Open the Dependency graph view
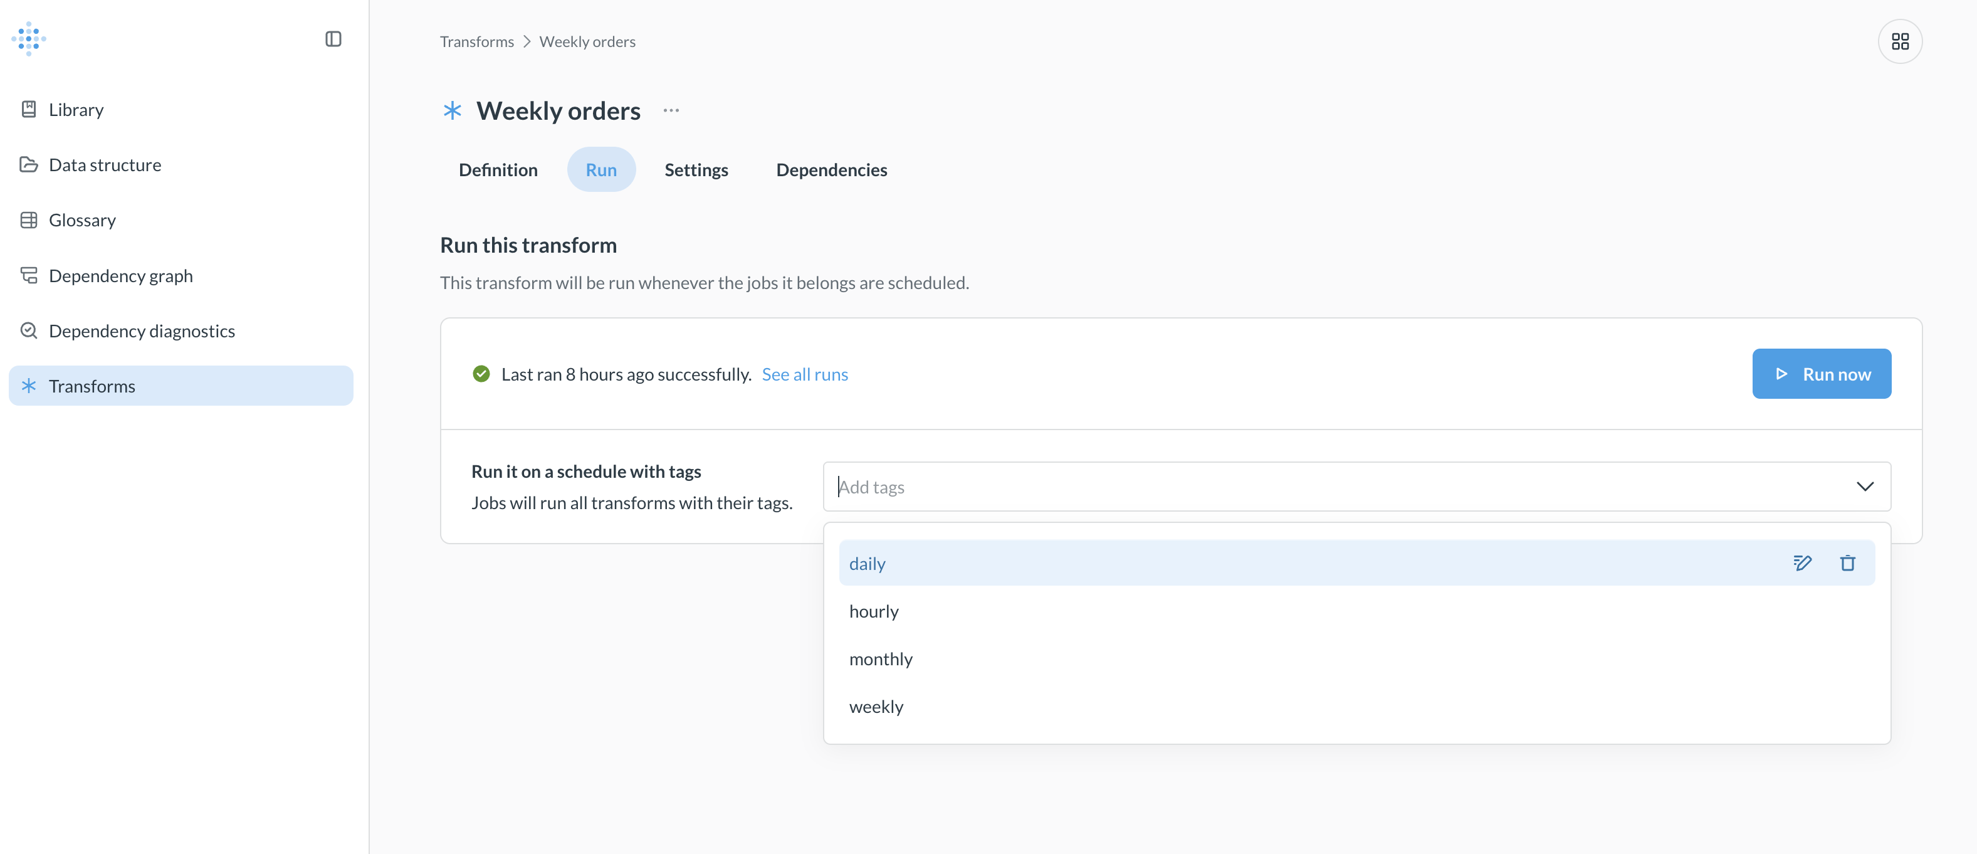1977x854 pixels. tap(120, 275)
